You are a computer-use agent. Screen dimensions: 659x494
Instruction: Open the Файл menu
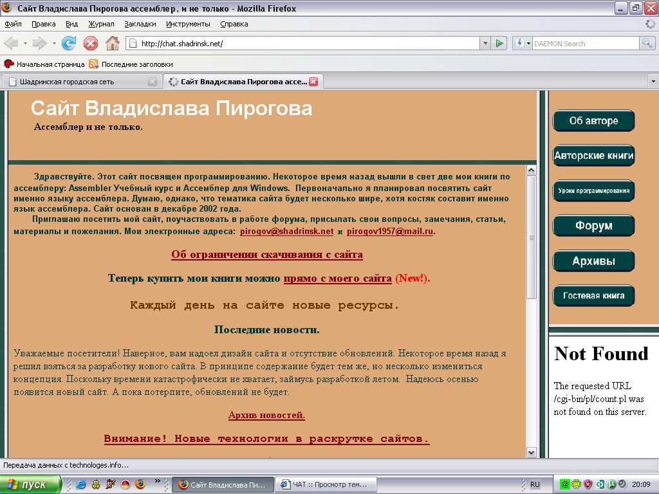[x=13, y=24]
